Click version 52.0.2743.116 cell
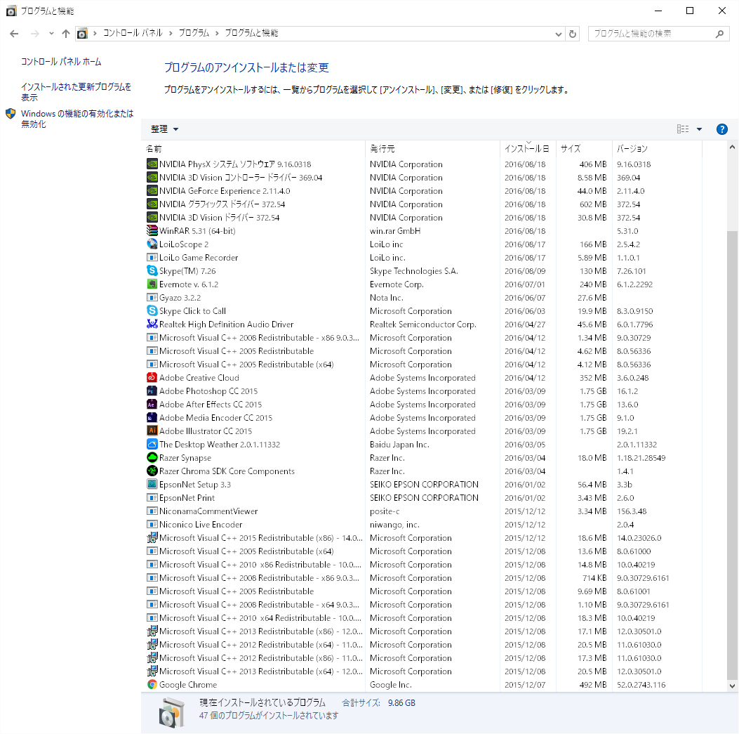This screenshot has width=739, height=734. (x=641, y=684)
